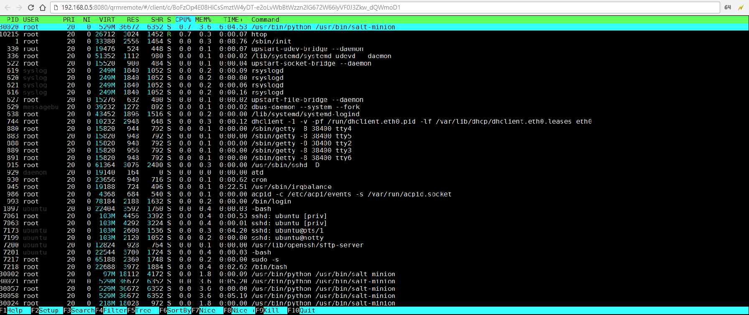
Task: Click the '64' extension icon
Action: [728, 8]
